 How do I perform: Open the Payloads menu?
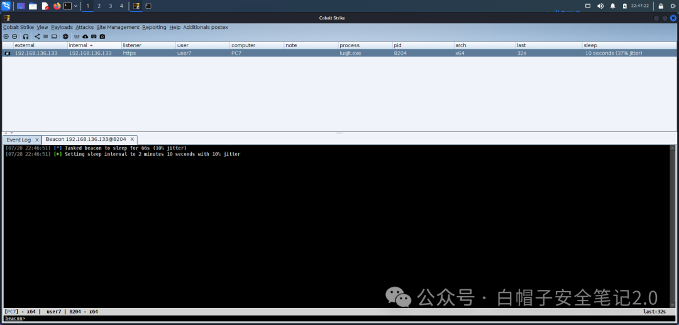pos(62,27)
